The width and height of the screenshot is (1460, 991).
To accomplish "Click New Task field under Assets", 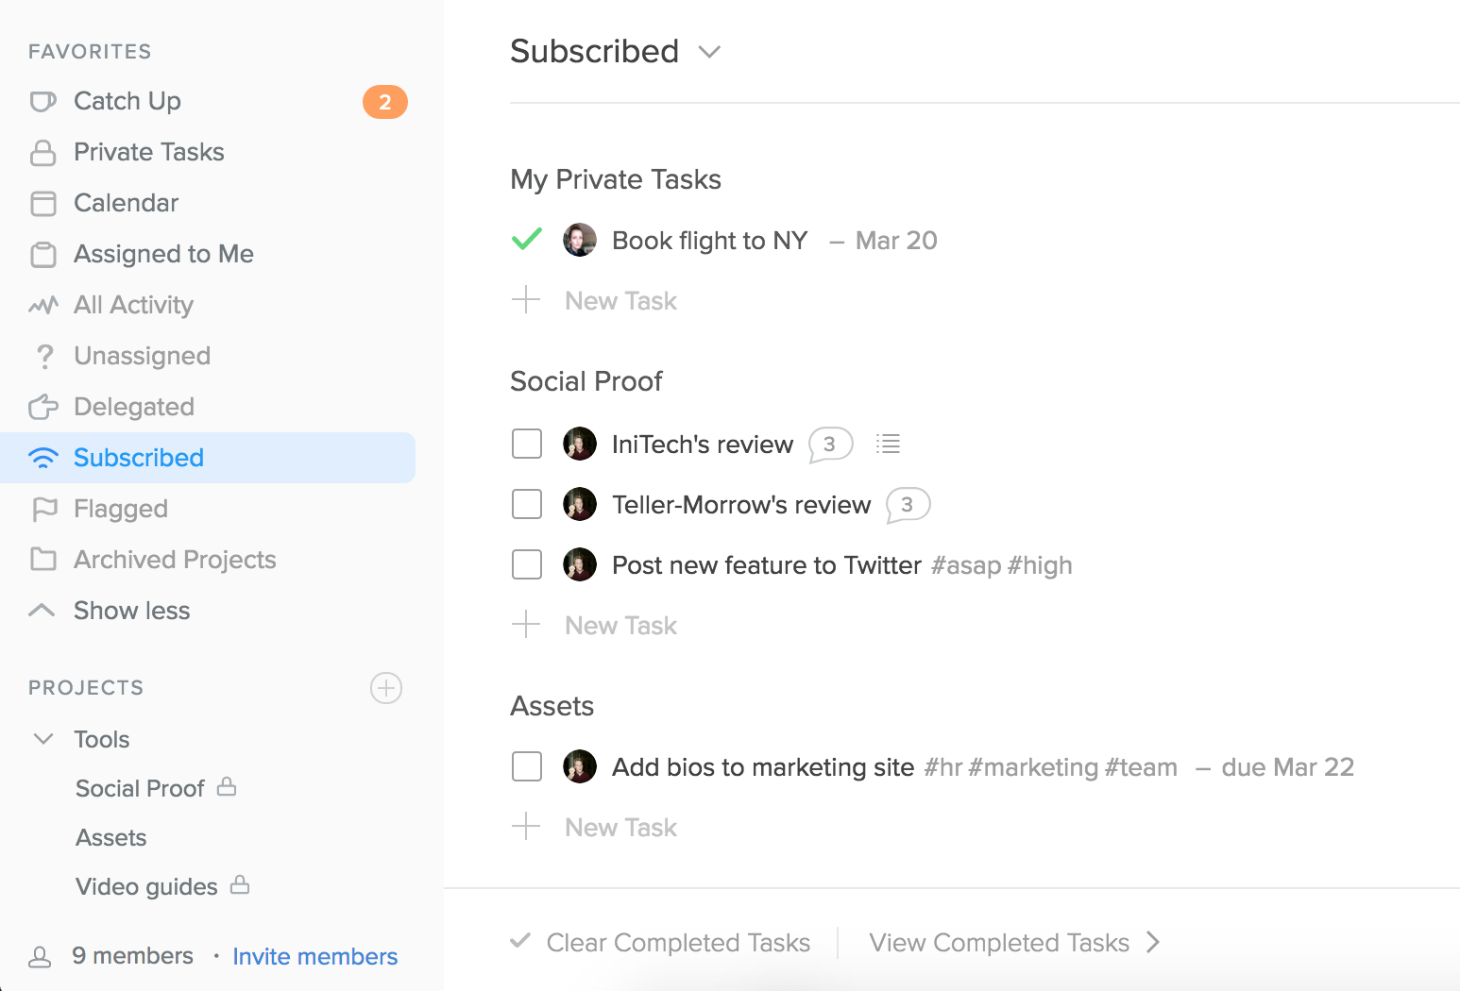I will point(620,828).
